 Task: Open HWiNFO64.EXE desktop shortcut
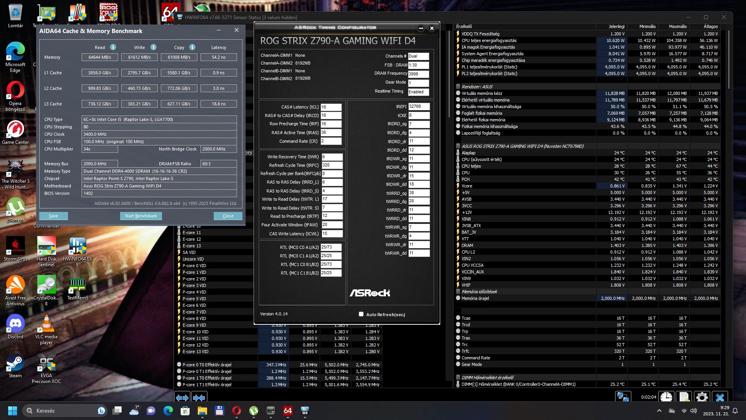[x=77, y=252]
